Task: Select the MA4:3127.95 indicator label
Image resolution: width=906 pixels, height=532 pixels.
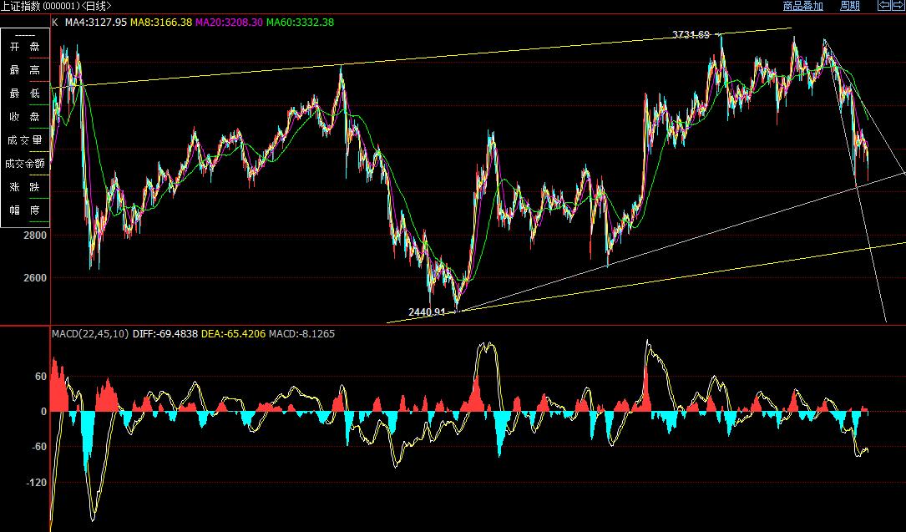Action: pyautogui.click(x=96, y=22)
